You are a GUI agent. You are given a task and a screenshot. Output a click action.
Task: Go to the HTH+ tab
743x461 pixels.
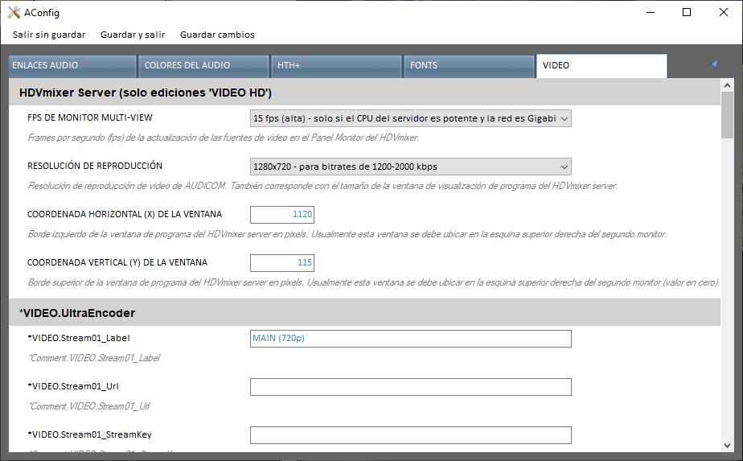[x=336, y=65]
